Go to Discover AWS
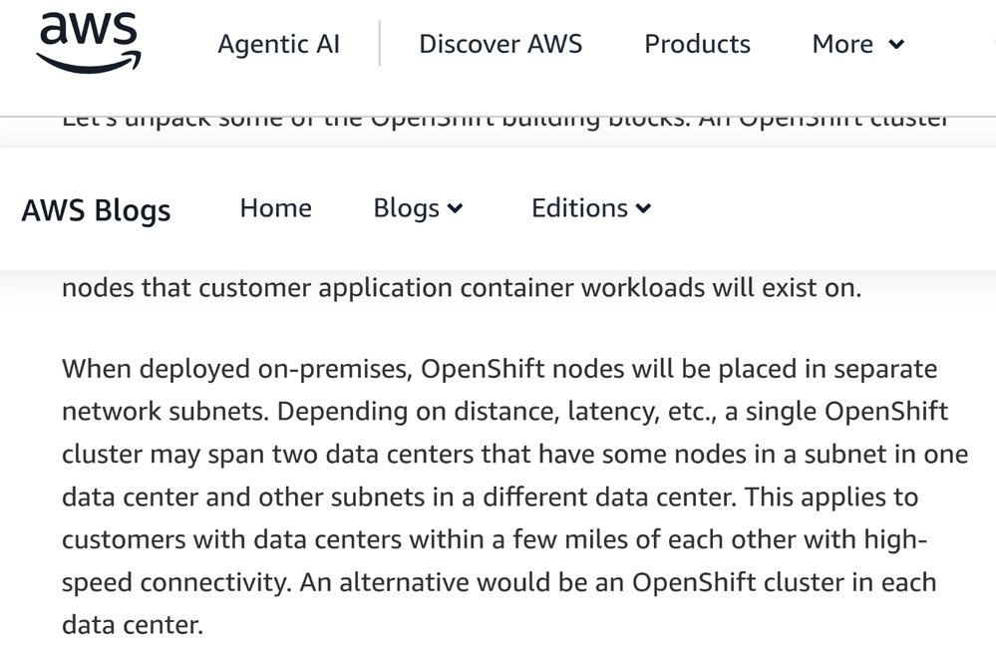 tap(500, 44)
